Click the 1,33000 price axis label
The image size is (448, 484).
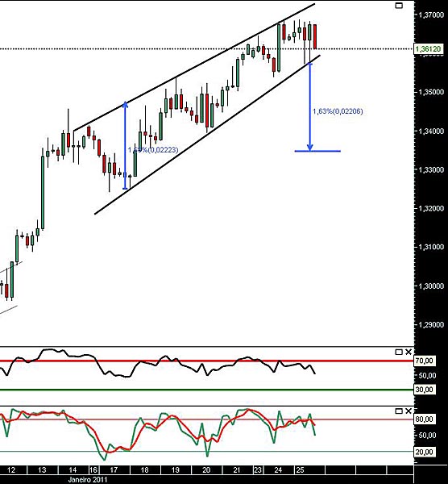point(432,169)
